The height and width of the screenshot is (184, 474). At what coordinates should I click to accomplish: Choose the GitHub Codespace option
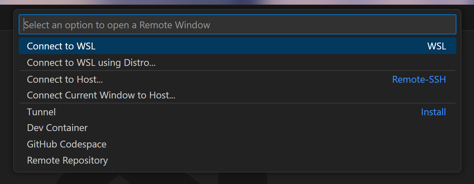click(x=66, y=144)
